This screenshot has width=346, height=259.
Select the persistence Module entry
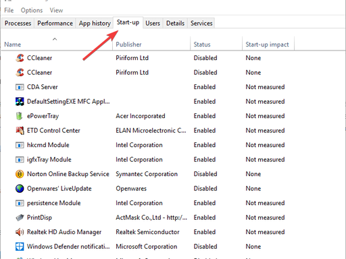click(54, 203)
